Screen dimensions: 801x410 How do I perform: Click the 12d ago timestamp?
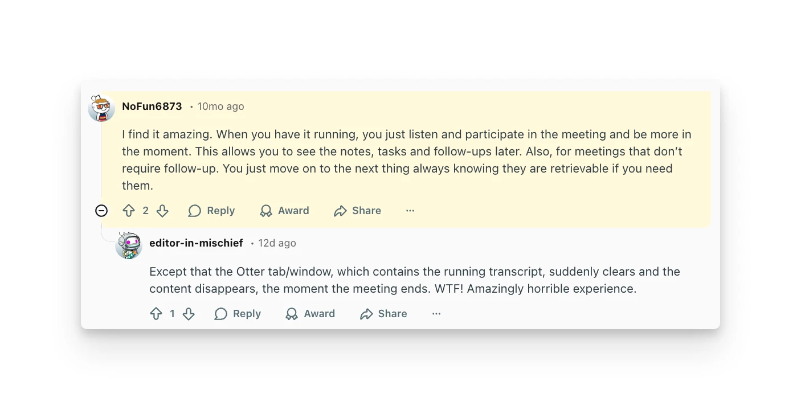(x=277, y=243)
